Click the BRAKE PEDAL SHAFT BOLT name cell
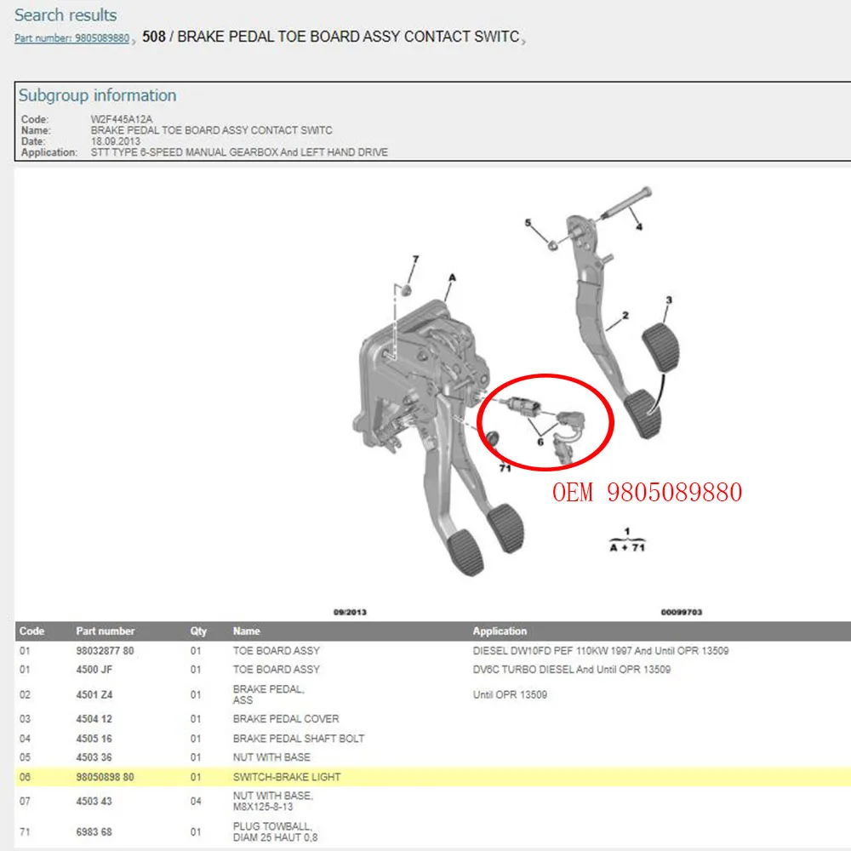This screenshot has width=851, height=851. point(299,739)
